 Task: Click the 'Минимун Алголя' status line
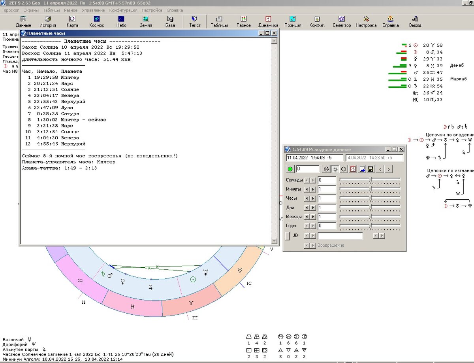tap(62, 359)
